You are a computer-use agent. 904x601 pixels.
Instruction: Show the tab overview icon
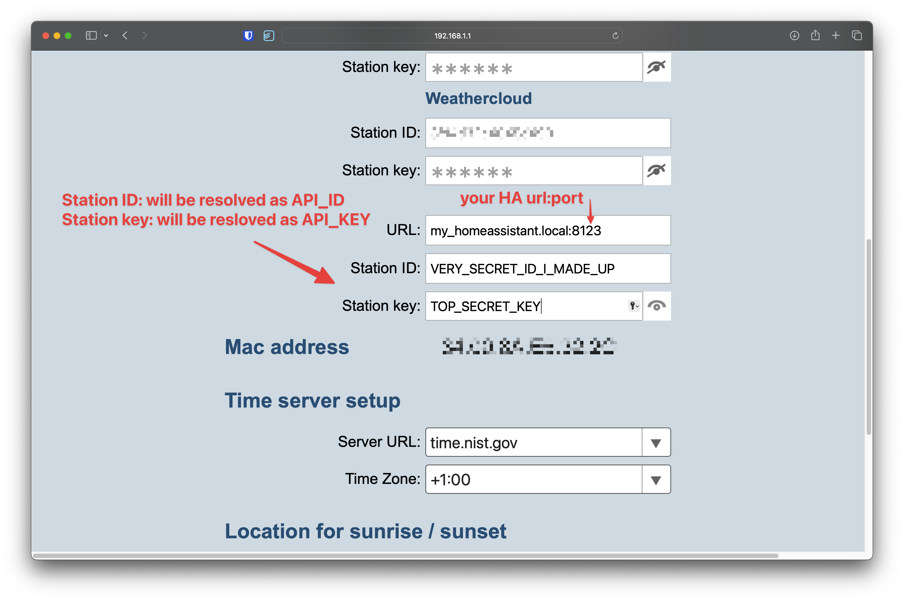(x=857, y=36)
